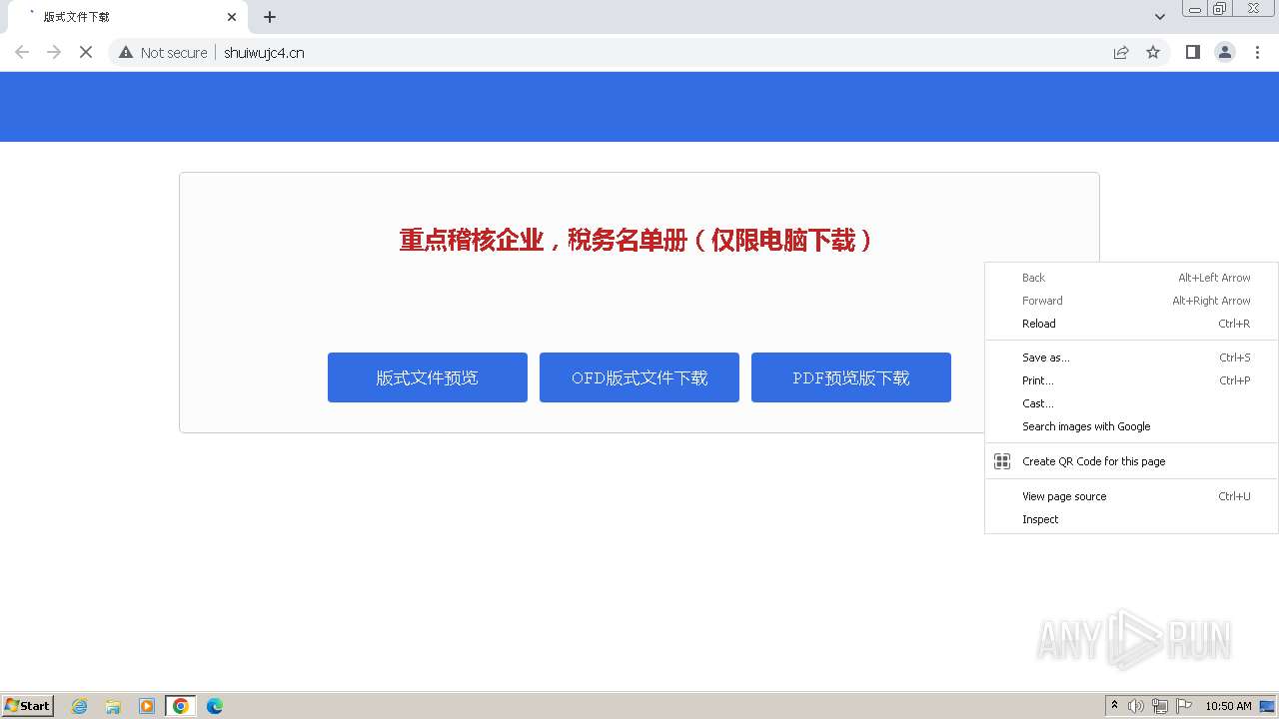Open the profile avatar menu
1279x719 pixels.
(x=1225, y=52)
